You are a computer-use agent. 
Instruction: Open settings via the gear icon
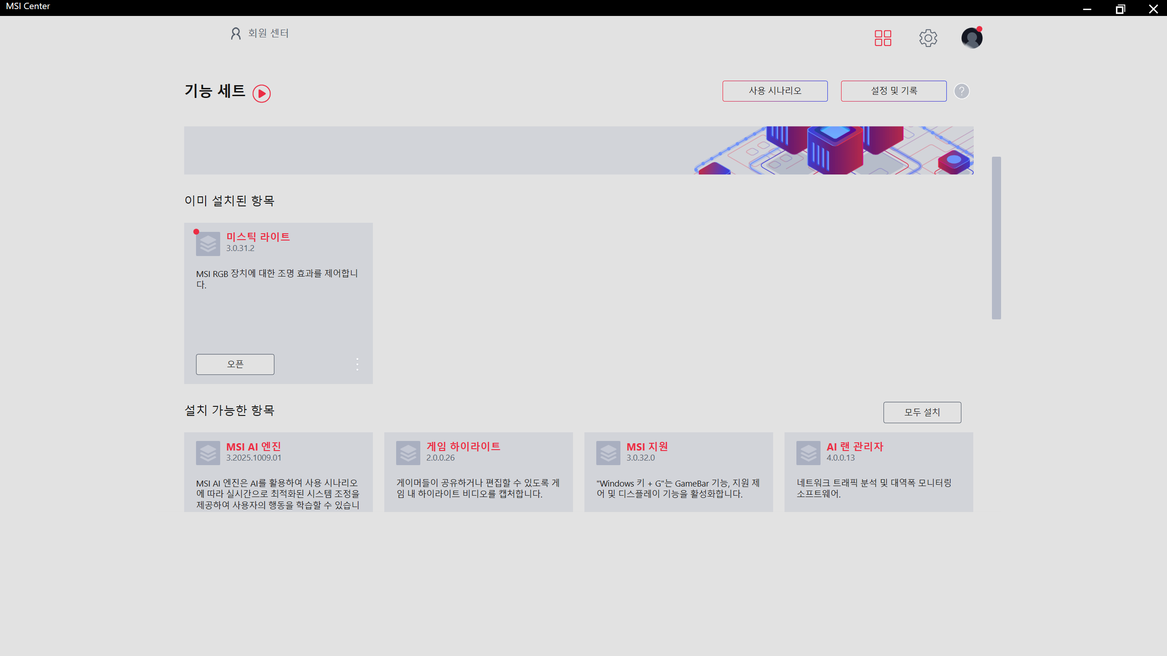(928, 38)
